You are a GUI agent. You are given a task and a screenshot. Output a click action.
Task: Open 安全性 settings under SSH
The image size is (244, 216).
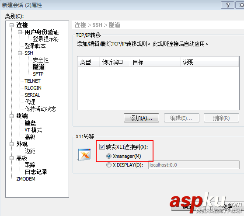[x=41, y=60]
